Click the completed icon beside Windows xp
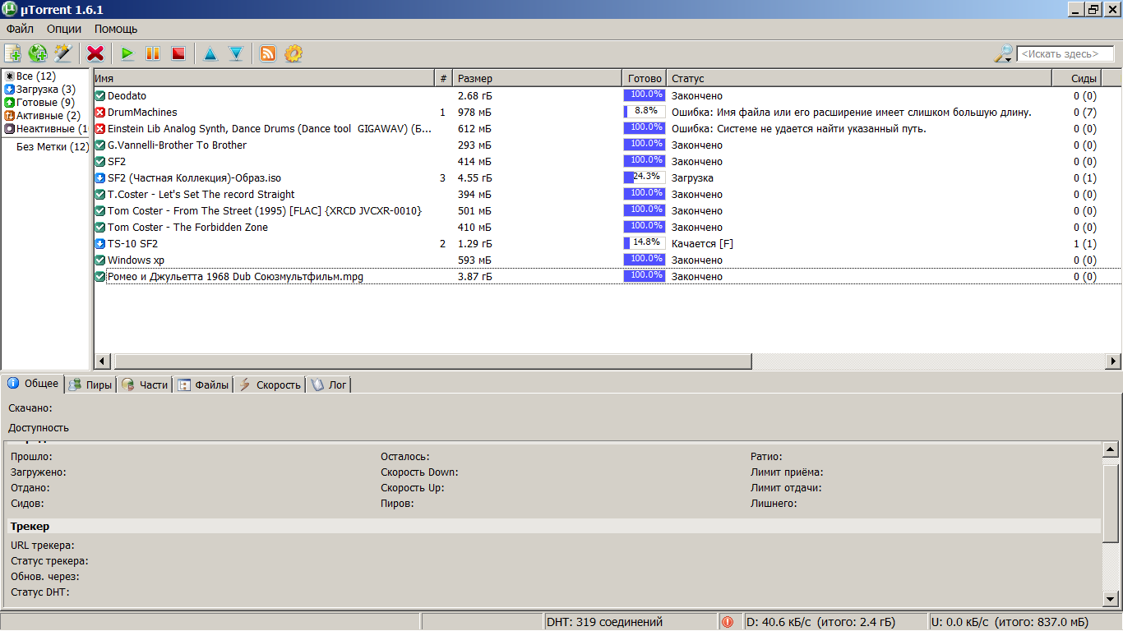 tap(100, 260)
